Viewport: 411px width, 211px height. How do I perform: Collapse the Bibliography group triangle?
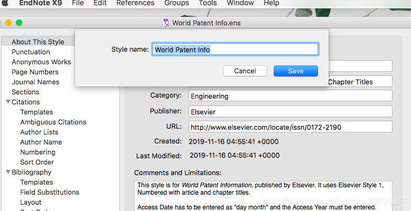pyautogui.click(x=8, y=172)
